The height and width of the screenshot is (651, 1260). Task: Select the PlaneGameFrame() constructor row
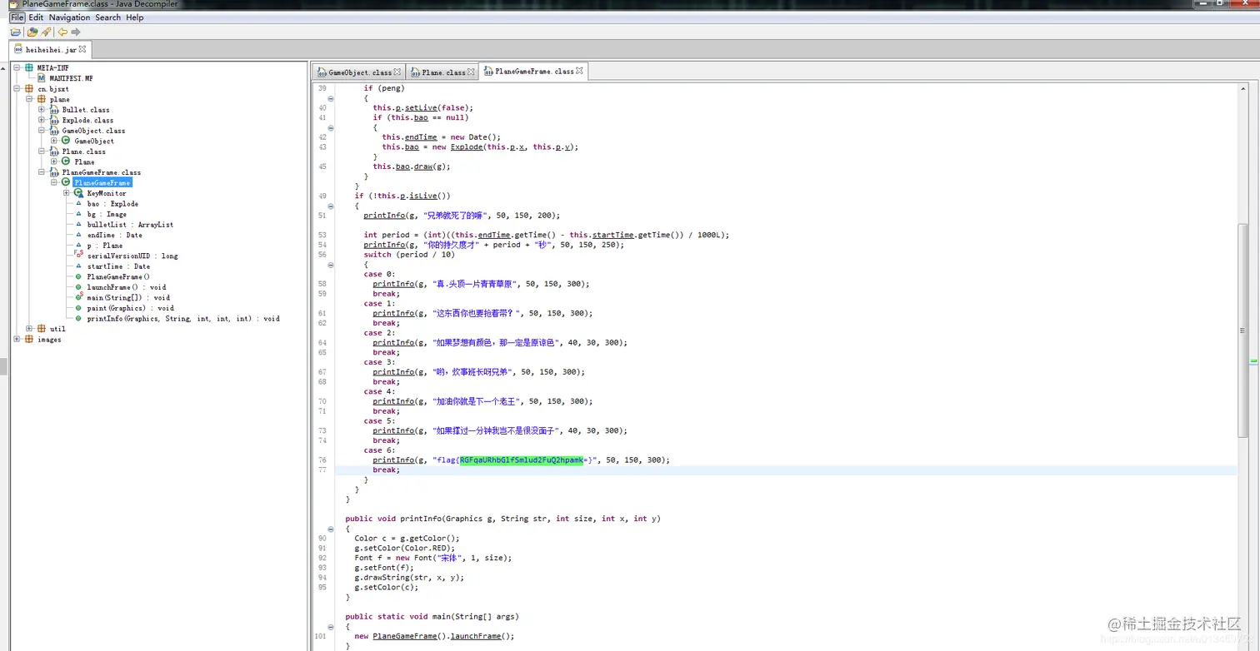tap(118, 276)
